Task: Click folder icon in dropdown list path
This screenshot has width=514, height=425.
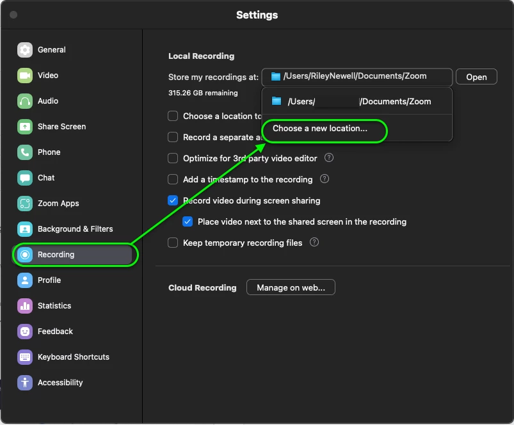Action: pos(277,101)
